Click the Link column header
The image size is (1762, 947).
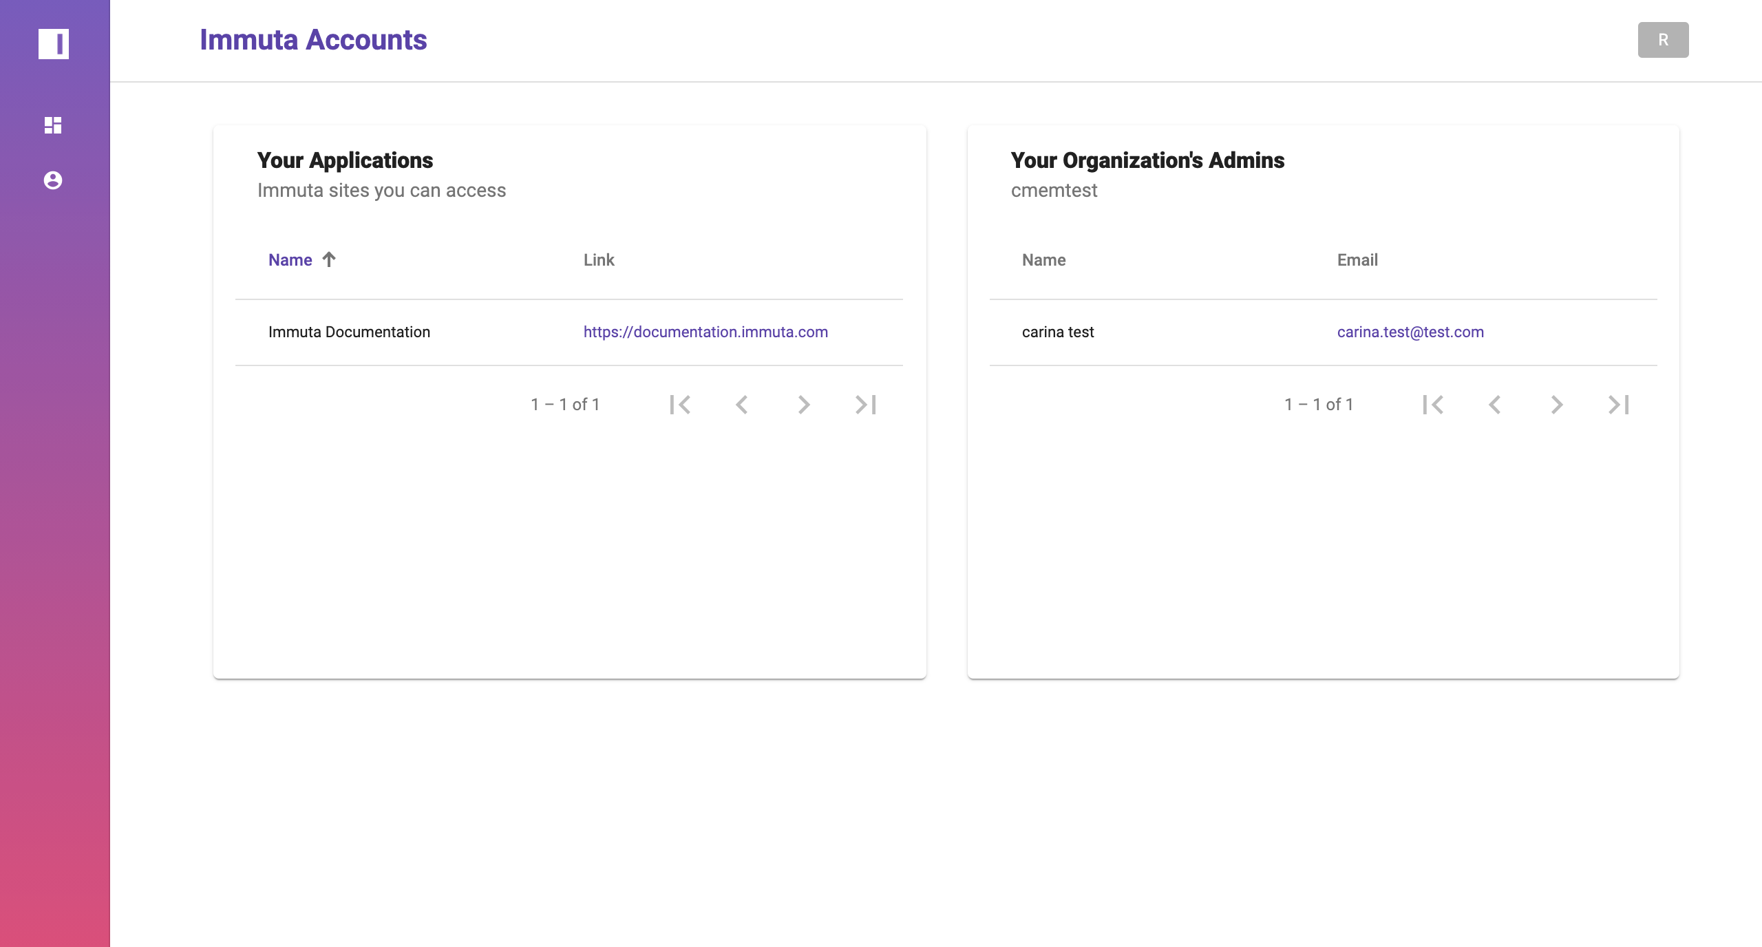click(599, 260)
